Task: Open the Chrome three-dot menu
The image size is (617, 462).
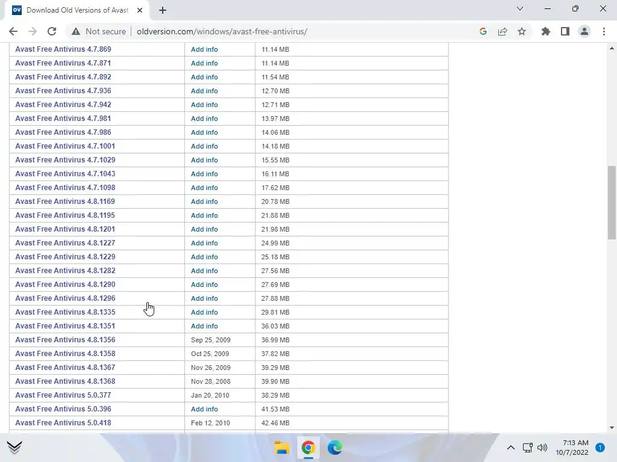Action: pyautogui.click(x=604, y=31)
